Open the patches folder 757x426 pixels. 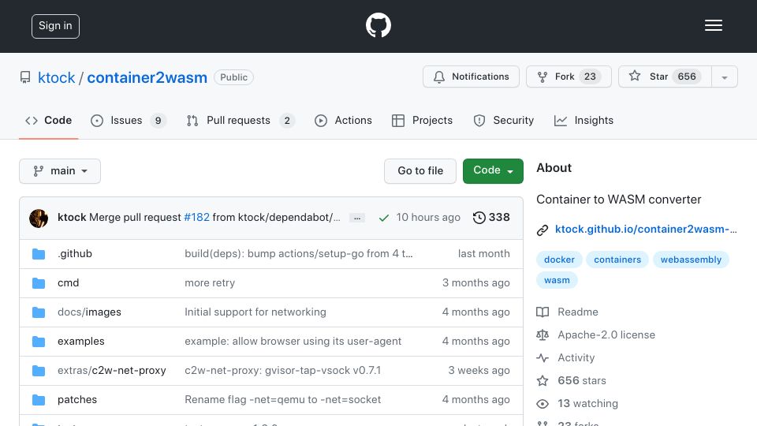tap(77, 400)
